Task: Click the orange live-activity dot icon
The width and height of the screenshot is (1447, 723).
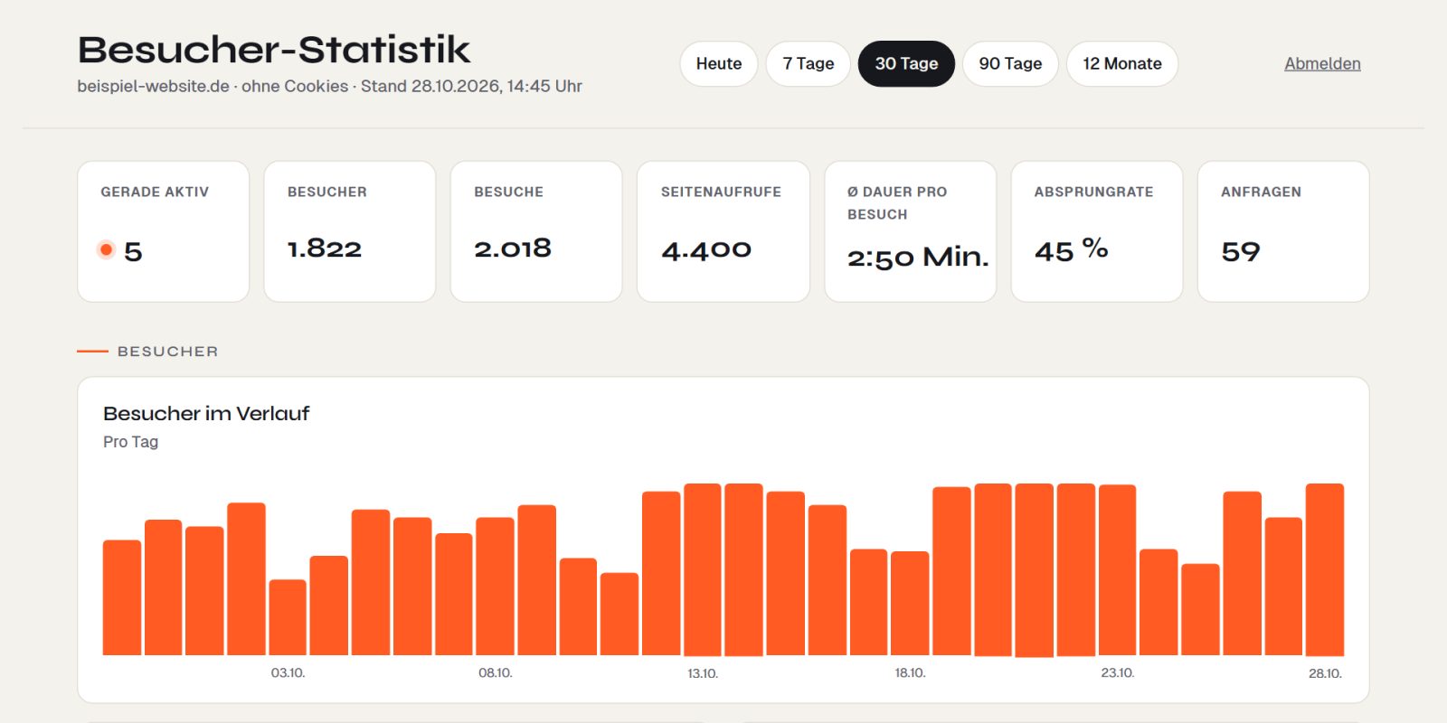Action: [x=106, y=249]
